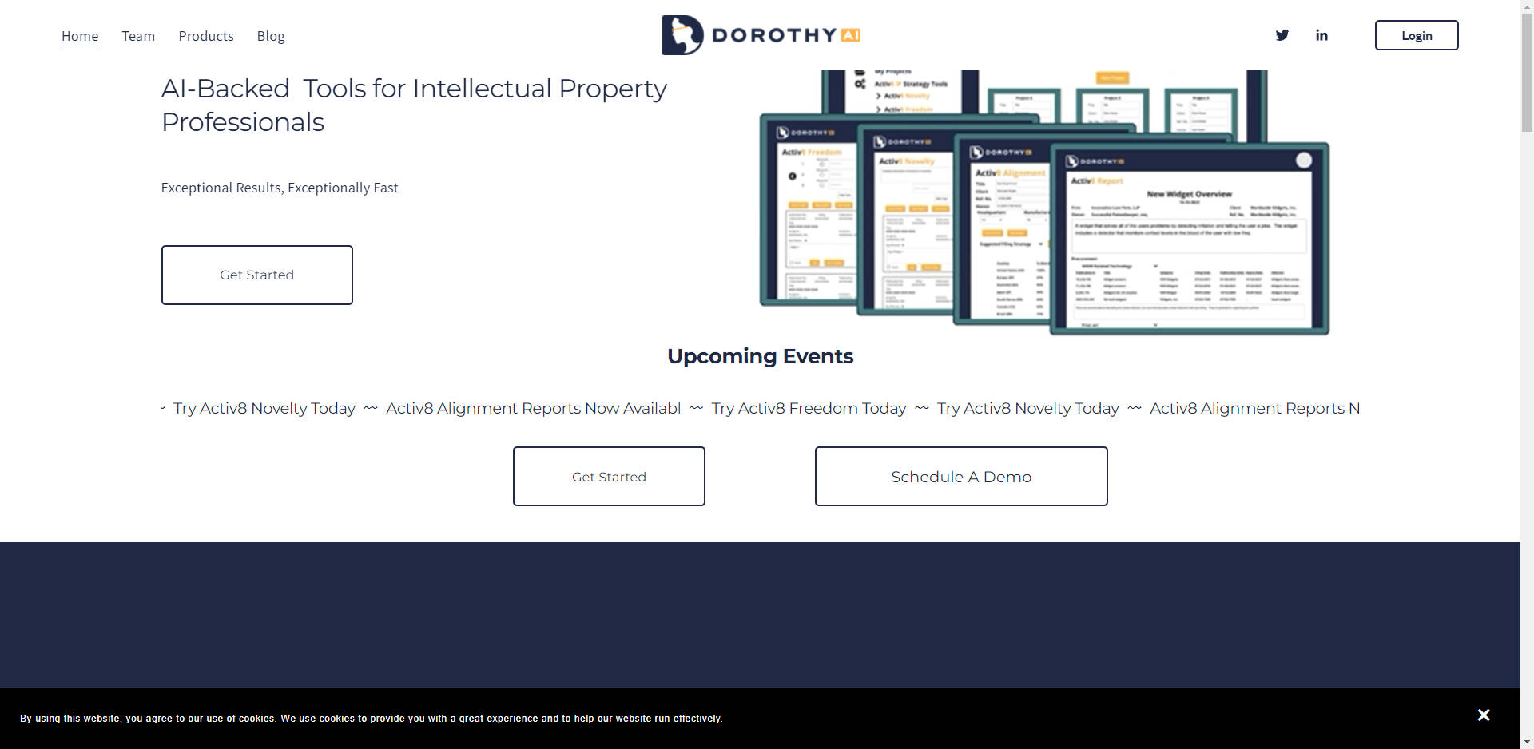Go to the Home nav item
The height and width of the screenshot is (749, 1534).
(80, 36)
